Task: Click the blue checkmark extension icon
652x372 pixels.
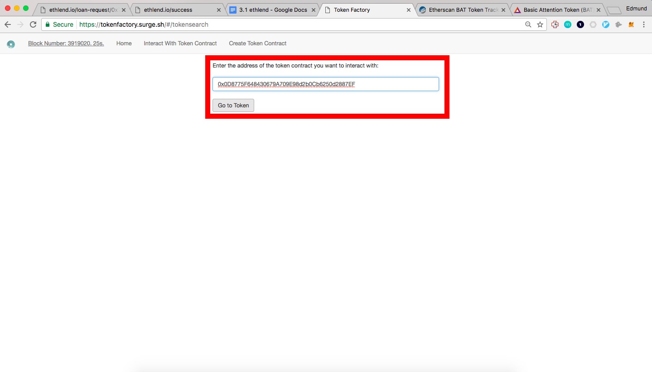Action: pos(606,25)
